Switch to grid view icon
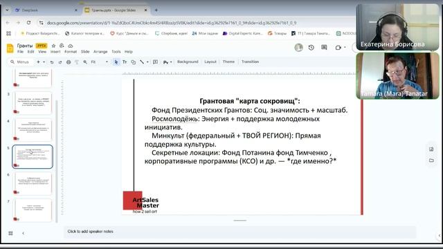This screenshot has width=443, height=249. 11,233
